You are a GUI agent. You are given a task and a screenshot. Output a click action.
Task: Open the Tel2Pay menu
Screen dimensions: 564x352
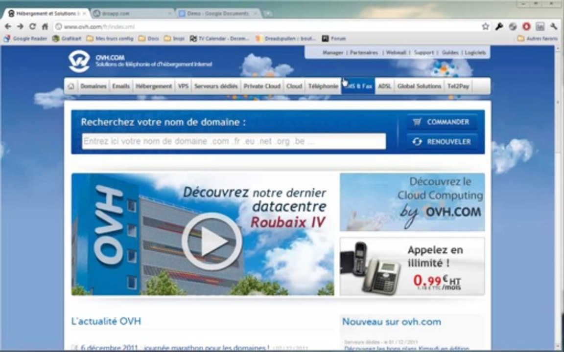pyautogui.click(x=458, y=86)
